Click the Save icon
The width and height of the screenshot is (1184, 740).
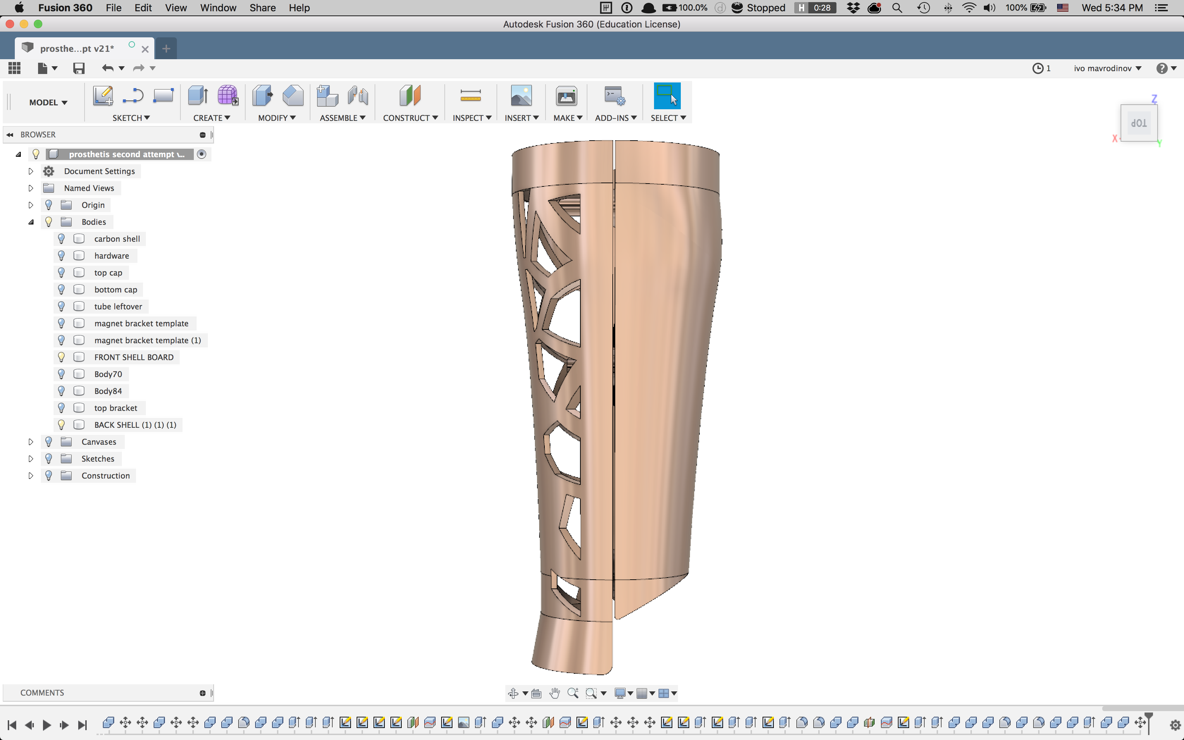79,68
